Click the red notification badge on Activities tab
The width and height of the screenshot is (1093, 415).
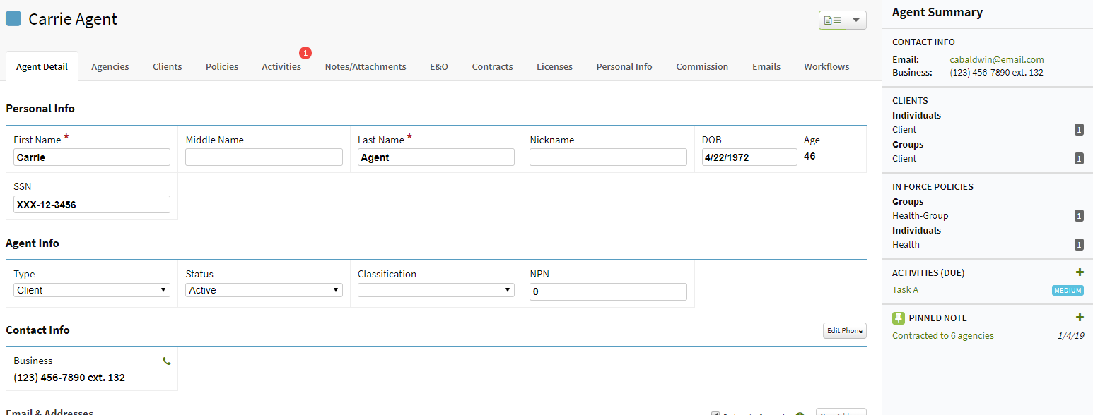[305, 52]
